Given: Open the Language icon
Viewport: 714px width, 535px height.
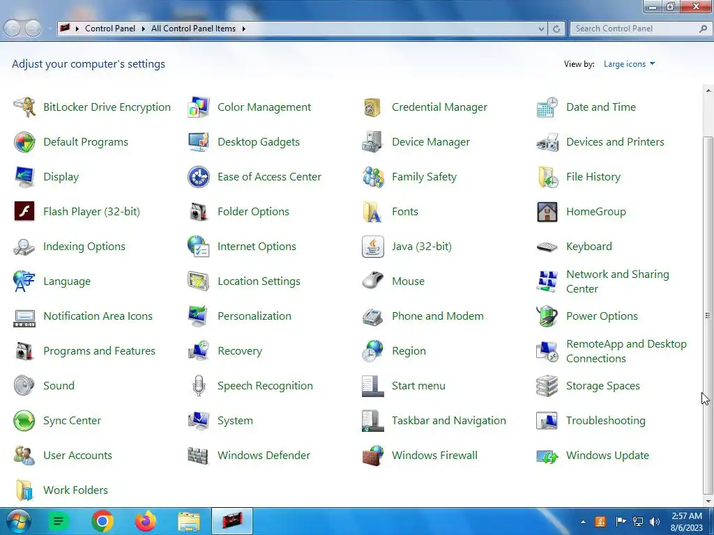Looking at the screenshot, I should tap(24, 281).
